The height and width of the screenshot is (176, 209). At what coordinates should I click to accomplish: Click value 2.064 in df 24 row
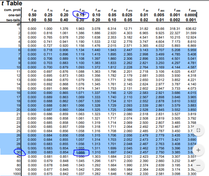128,127
